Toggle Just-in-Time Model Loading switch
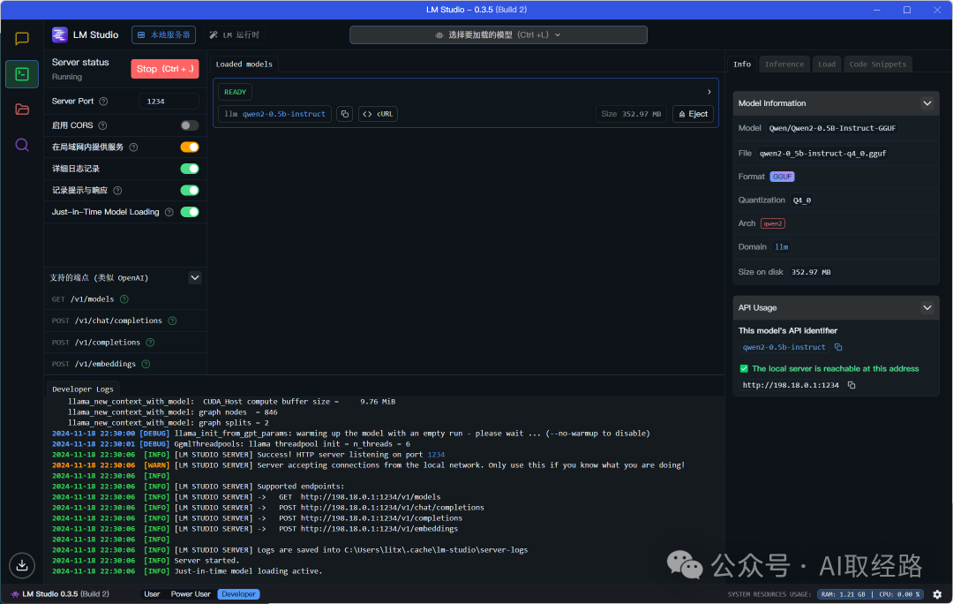 pos(190,212)
